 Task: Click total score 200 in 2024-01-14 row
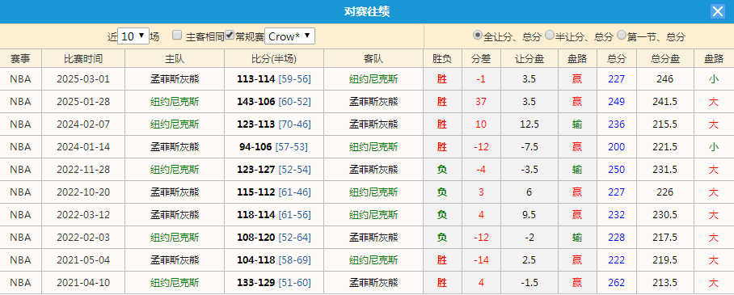(x=617, y=147)
